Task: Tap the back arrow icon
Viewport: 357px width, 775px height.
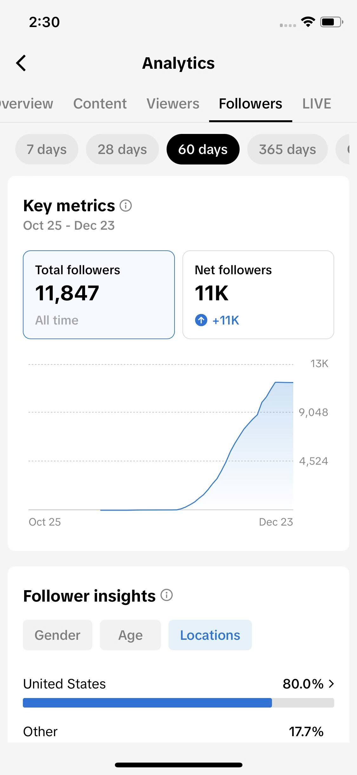Action: coord(21,63)
